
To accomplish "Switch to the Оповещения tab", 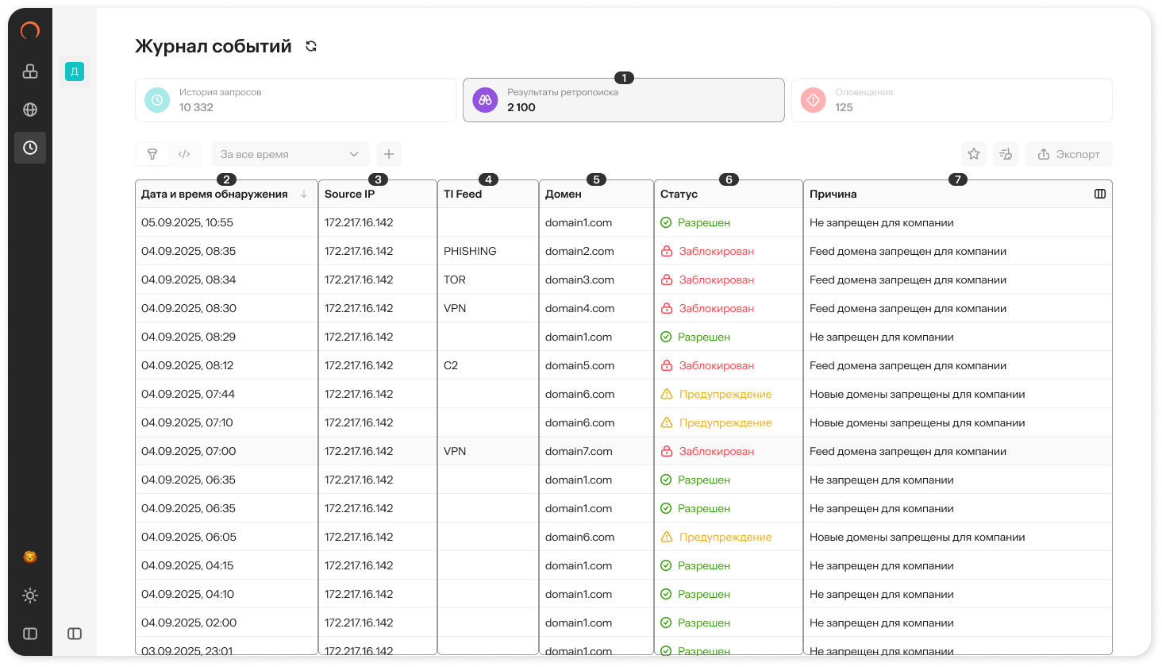I will pyautogui.click(x=951, y=100).
